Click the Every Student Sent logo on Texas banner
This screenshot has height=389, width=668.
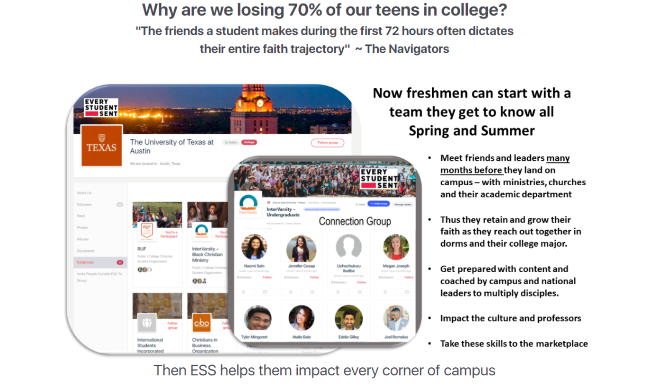tap(101, 108)
